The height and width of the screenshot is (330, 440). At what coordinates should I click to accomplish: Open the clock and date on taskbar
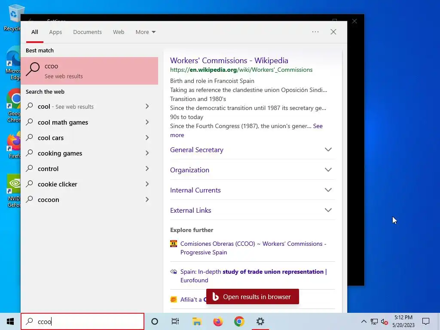(x=403, y=321)
